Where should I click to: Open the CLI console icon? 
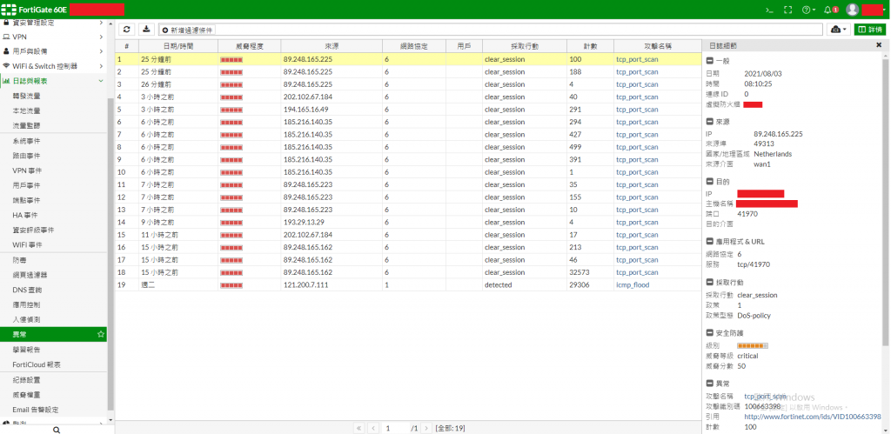pyautogui.click(x=769, y=10)
